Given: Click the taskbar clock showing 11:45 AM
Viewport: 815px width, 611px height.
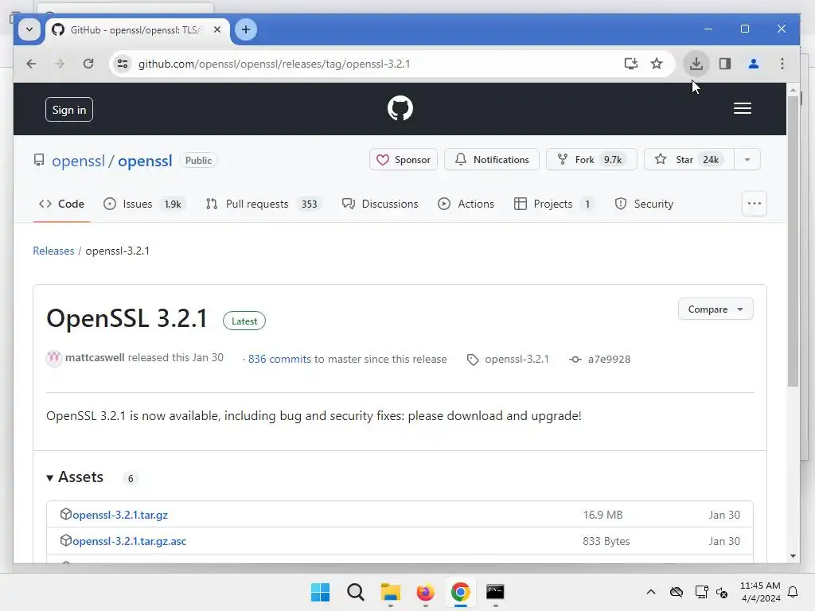Looking at the screenshot, I should click(760, 592).
